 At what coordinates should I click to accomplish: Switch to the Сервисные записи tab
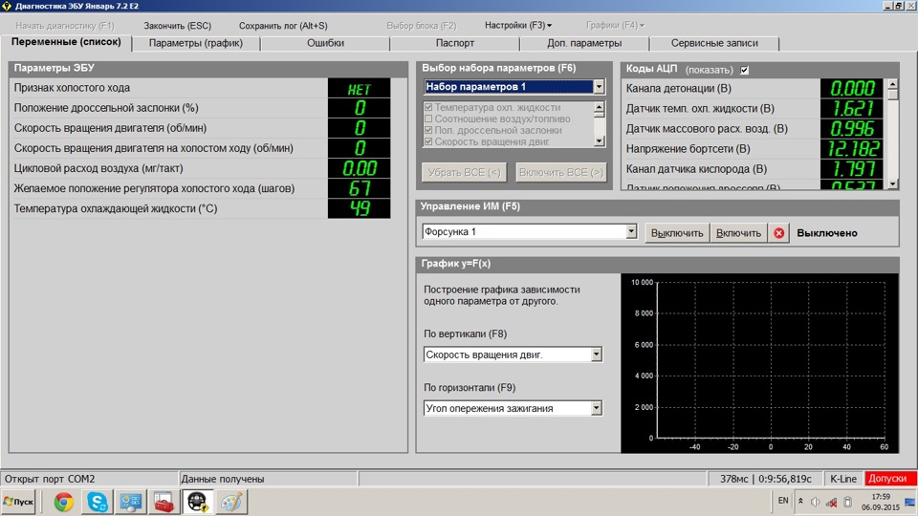714,43
